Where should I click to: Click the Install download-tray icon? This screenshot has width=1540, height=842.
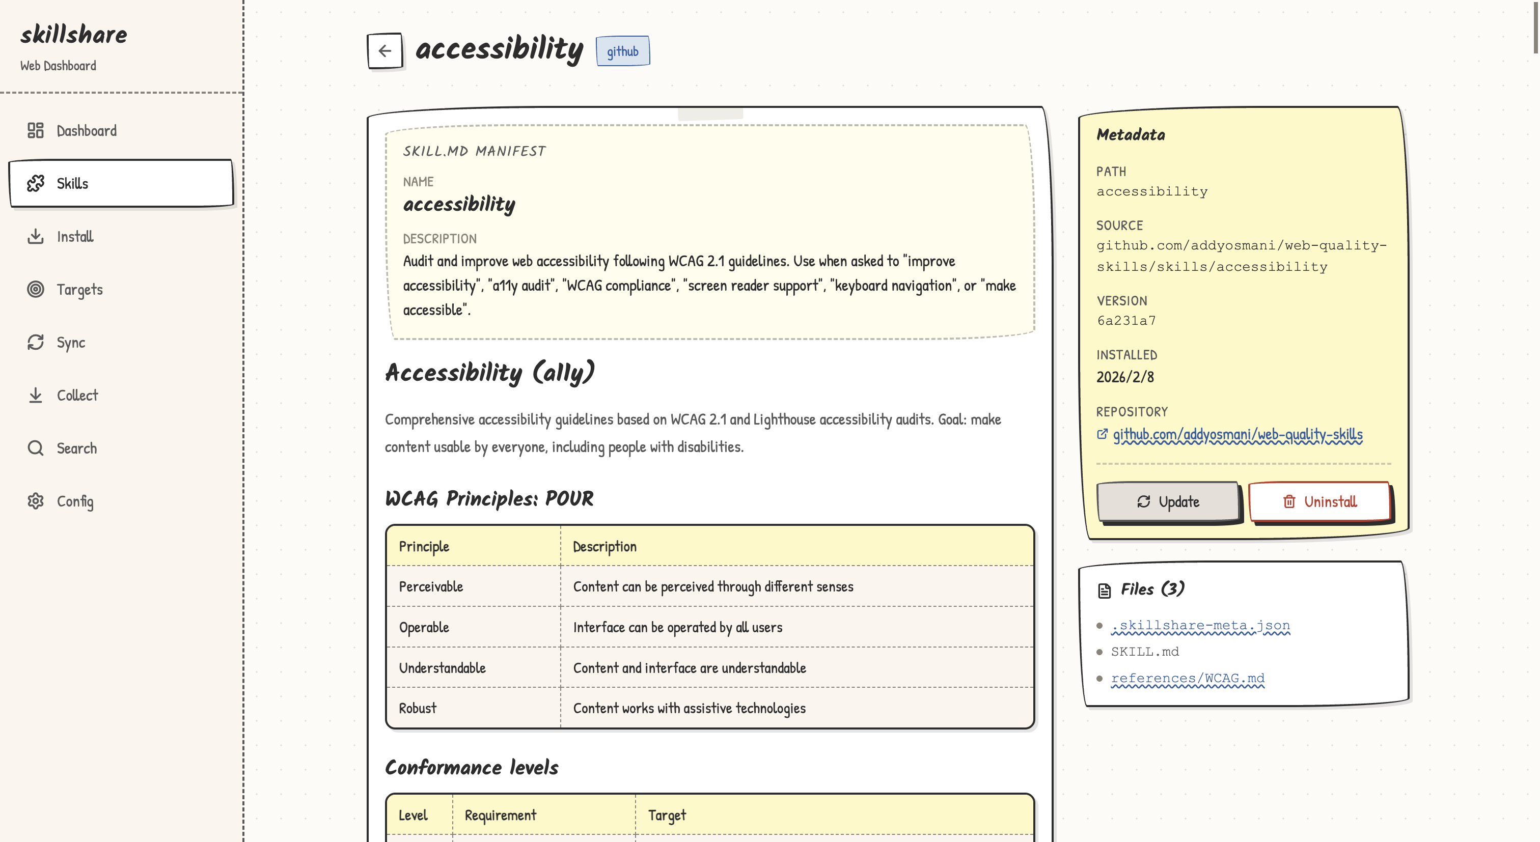[x=36, y=237]
